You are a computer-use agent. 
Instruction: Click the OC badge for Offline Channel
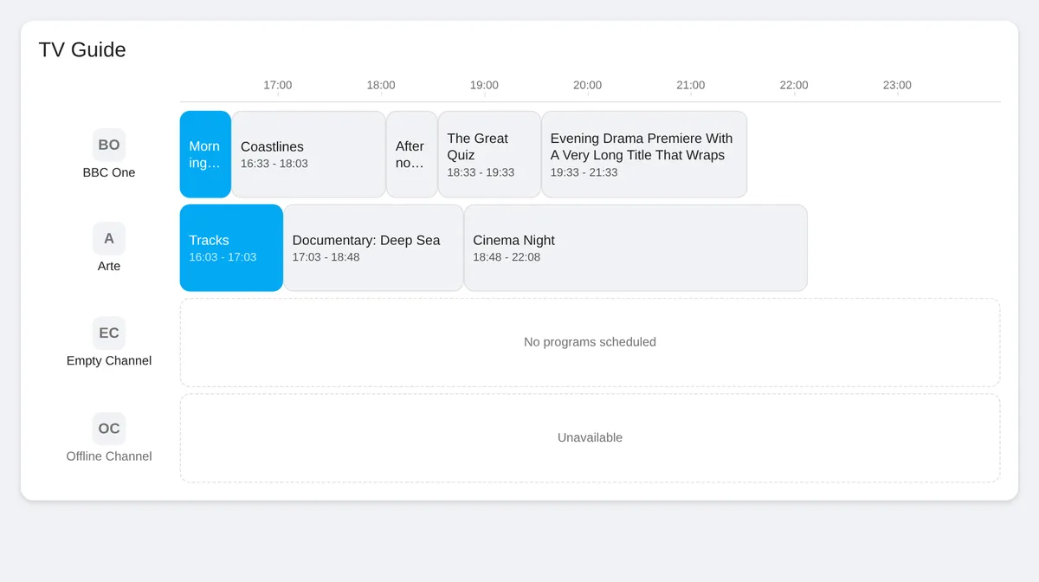[x=109, y=428]
